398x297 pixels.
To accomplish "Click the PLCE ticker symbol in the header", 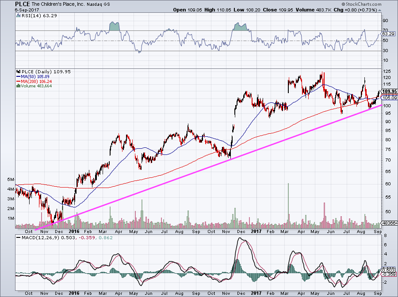I will 23,4.
